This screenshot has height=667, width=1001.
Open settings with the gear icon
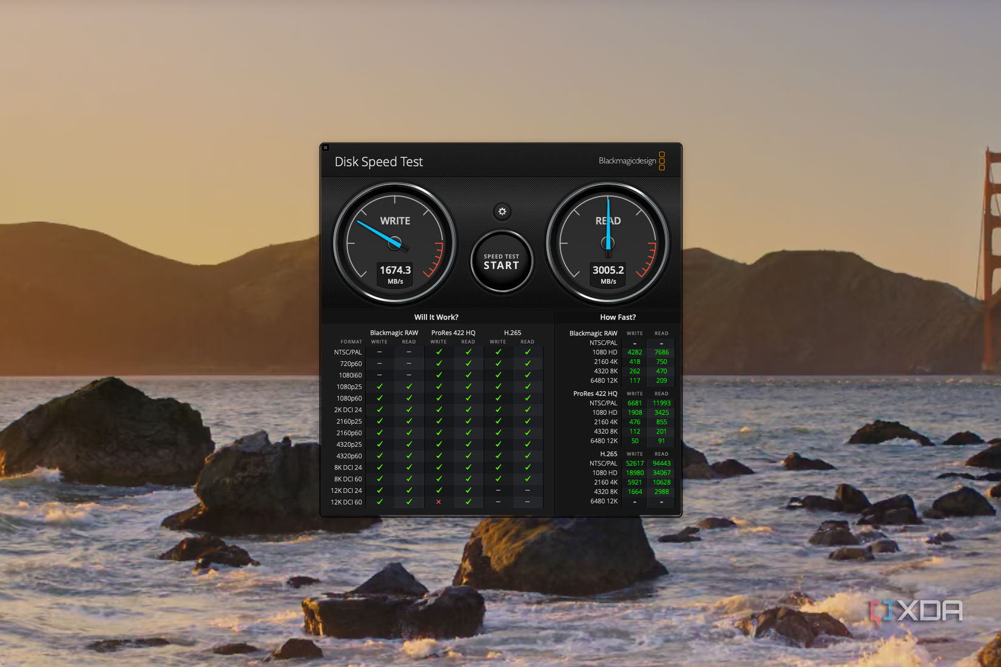502,212
